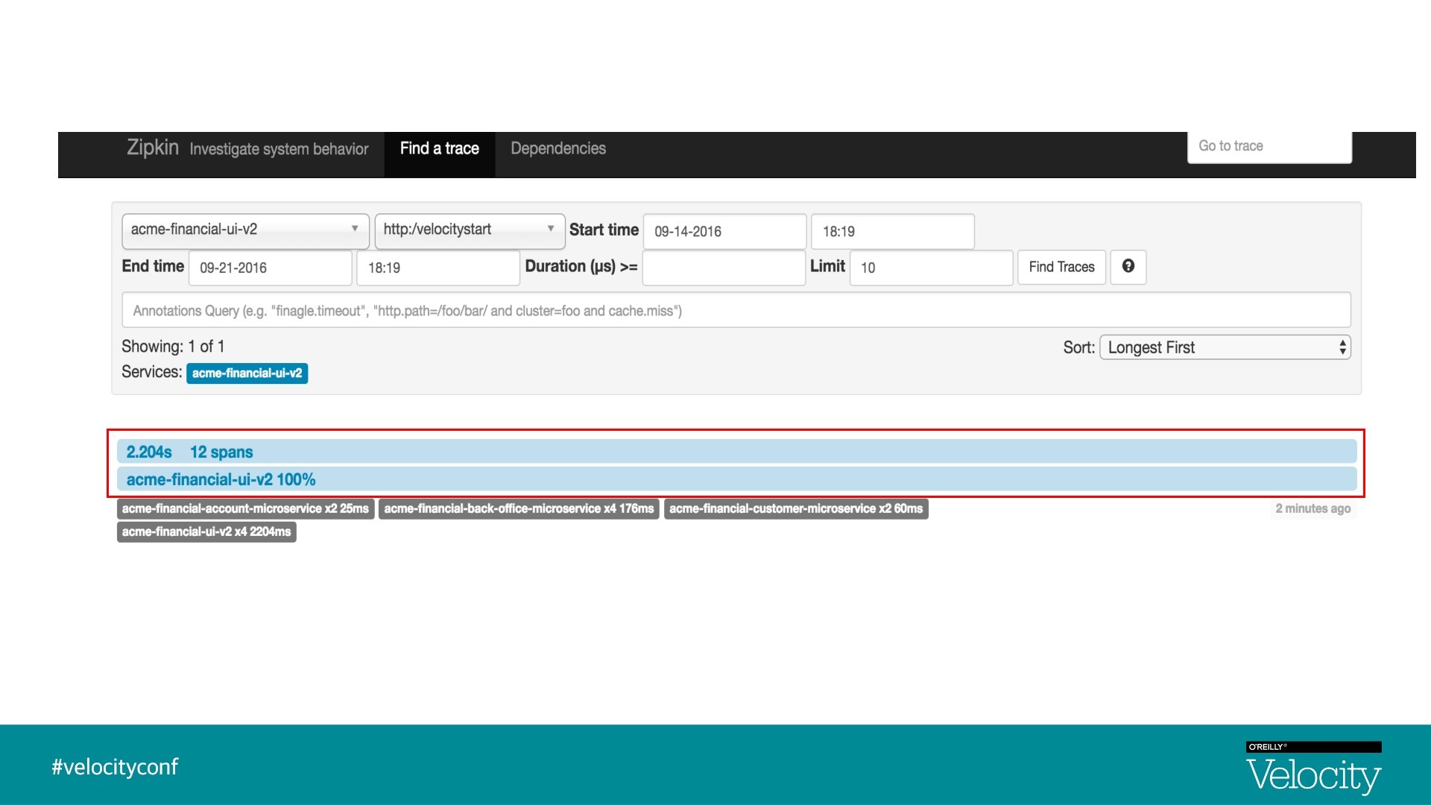Click the help question mark icon
This screenshot has height=805, width=1431.
(x=1128, y=266)
